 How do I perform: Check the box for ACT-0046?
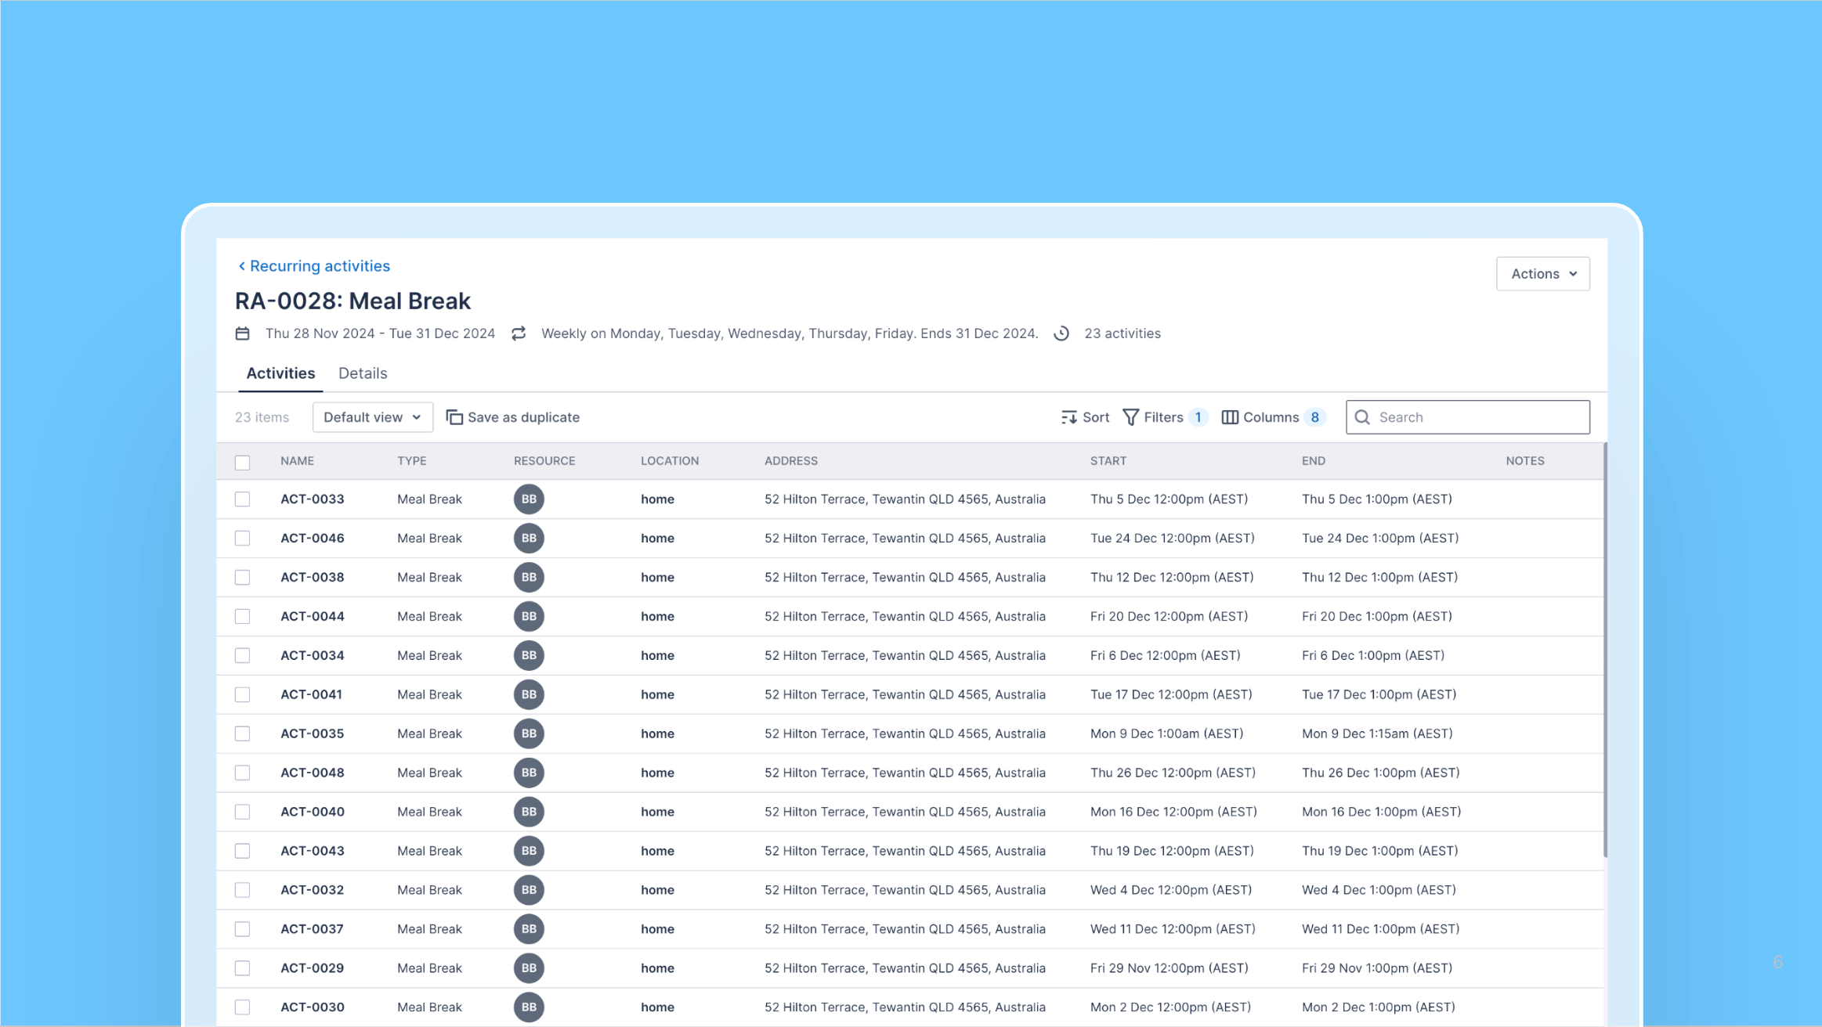point(243,539)
